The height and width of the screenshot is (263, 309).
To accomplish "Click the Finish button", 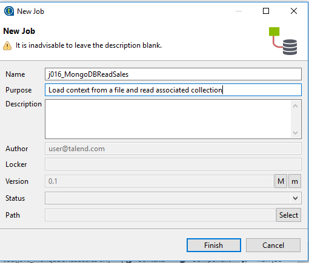I will pyautogui.click(x=214, y=245).
